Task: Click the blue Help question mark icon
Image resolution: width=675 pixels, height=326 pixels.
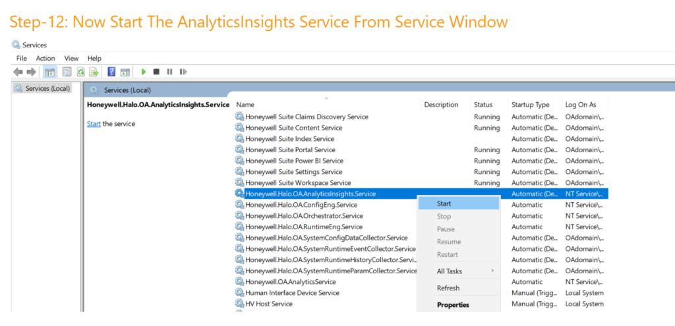Action: (111, 72)
